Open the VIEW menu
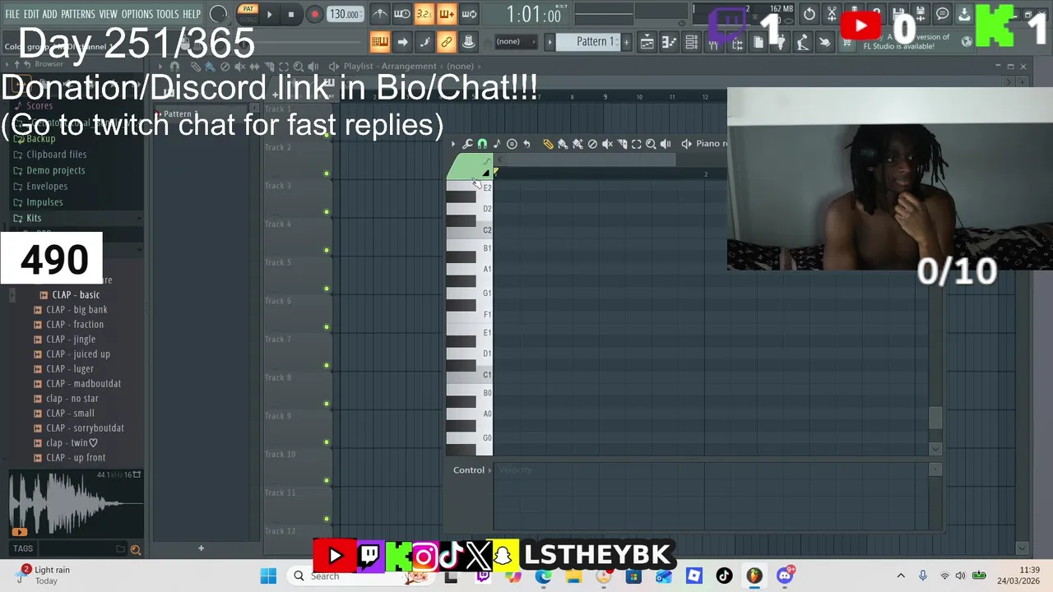The image size is (1053, 592). click(109, 14)
